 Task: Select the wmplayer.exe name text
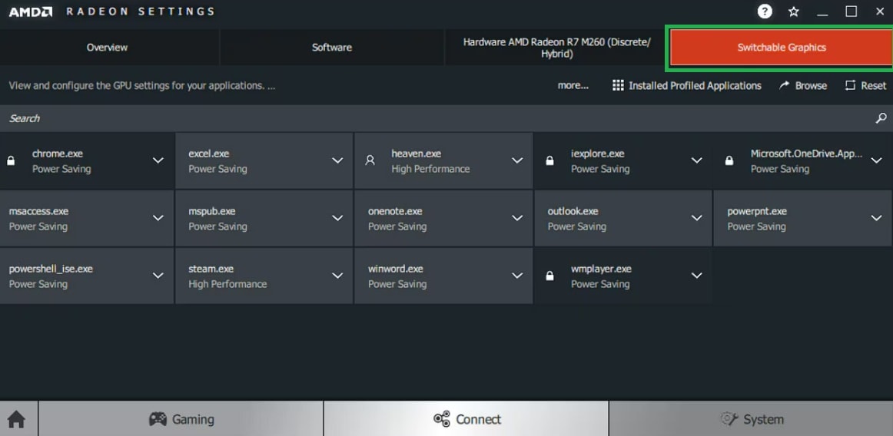(602, 269)
